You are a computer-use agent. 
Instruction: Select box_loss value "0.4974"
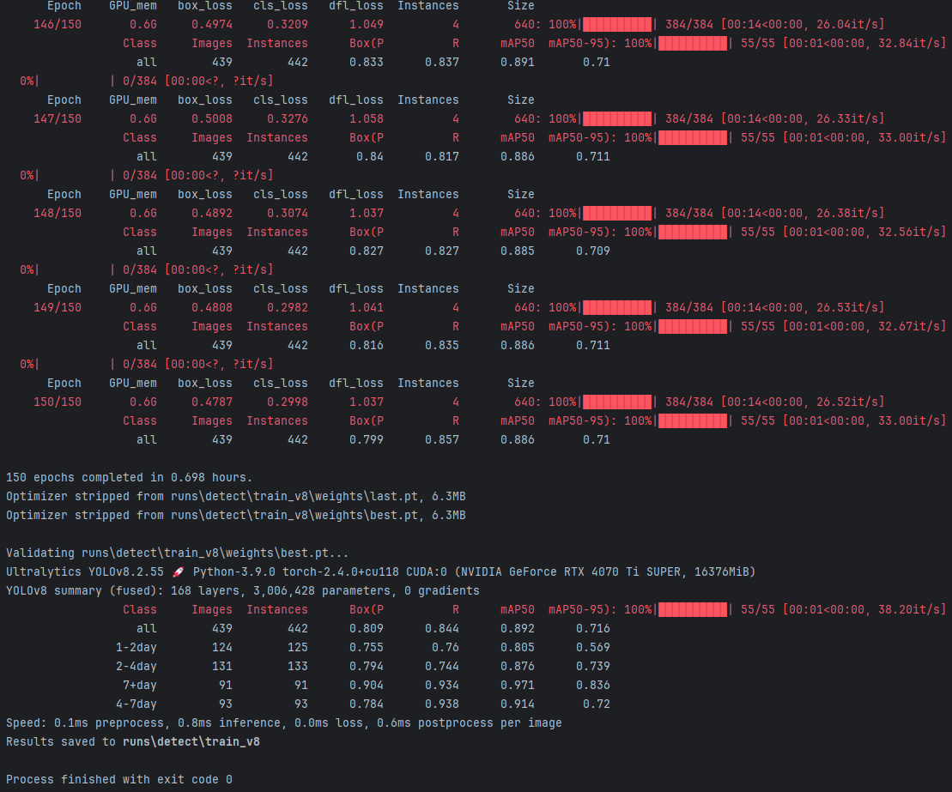point(212,24)
